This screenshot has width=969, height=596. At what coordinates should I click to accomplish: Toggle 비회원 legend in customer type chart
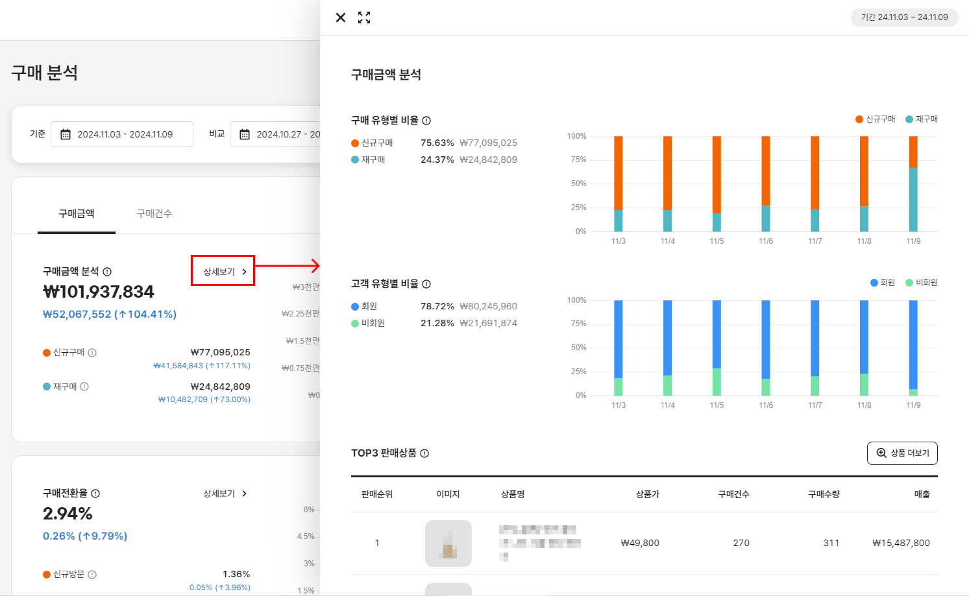[x=922, y=283]
